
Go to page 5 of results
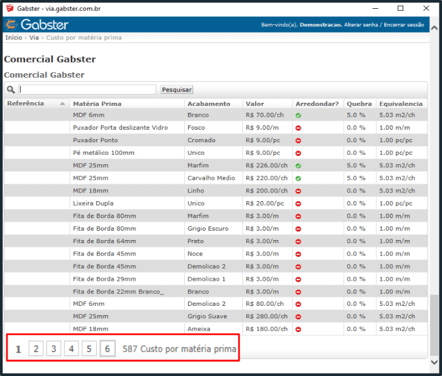point(89,348)
